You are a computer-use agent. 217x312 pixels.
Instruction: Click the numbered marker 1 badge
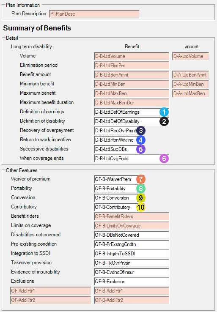(164, 112)
